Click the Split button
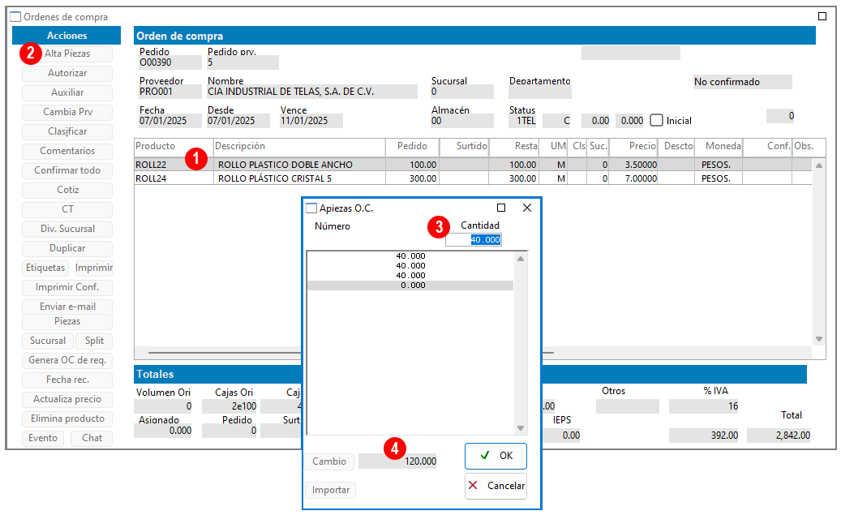 (94, 341)
